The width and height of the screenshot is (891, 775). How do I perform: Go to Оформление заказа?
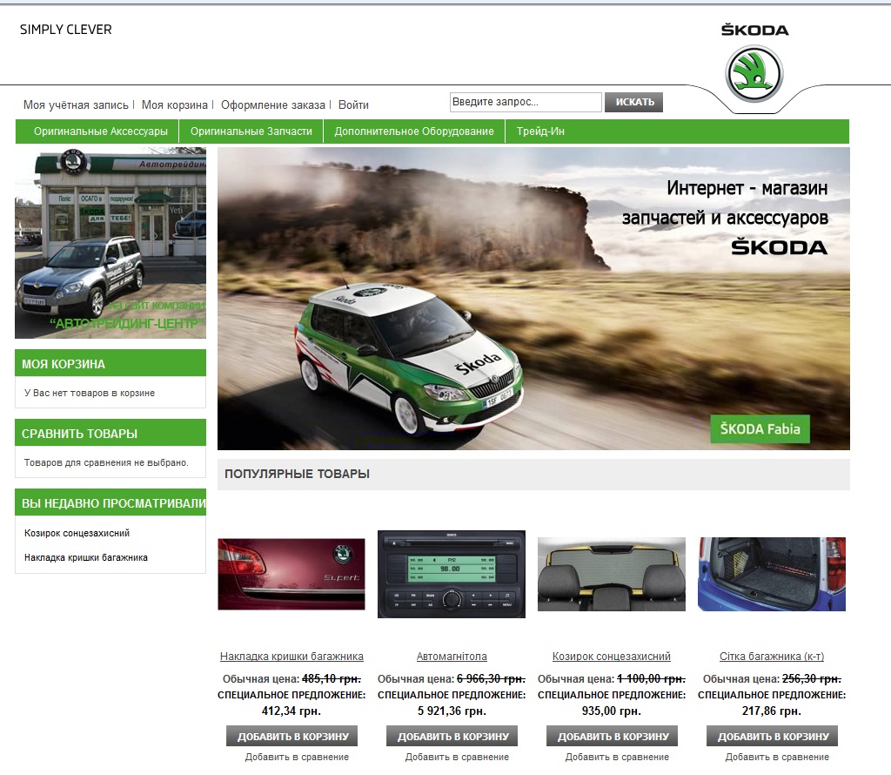click(272, 105)
